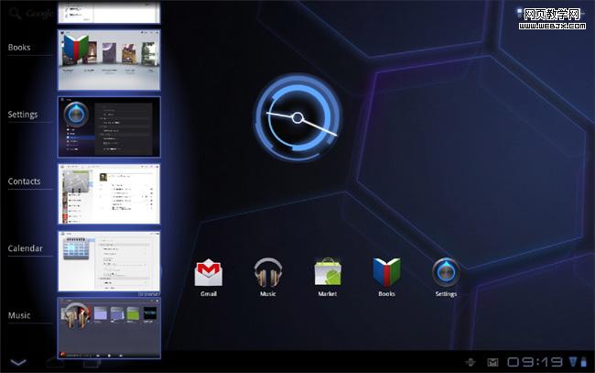The width and height of the screenshot is (595, 373).
Task: Switch to Settings in recent apps list
Action: click(x=23, y=115)
